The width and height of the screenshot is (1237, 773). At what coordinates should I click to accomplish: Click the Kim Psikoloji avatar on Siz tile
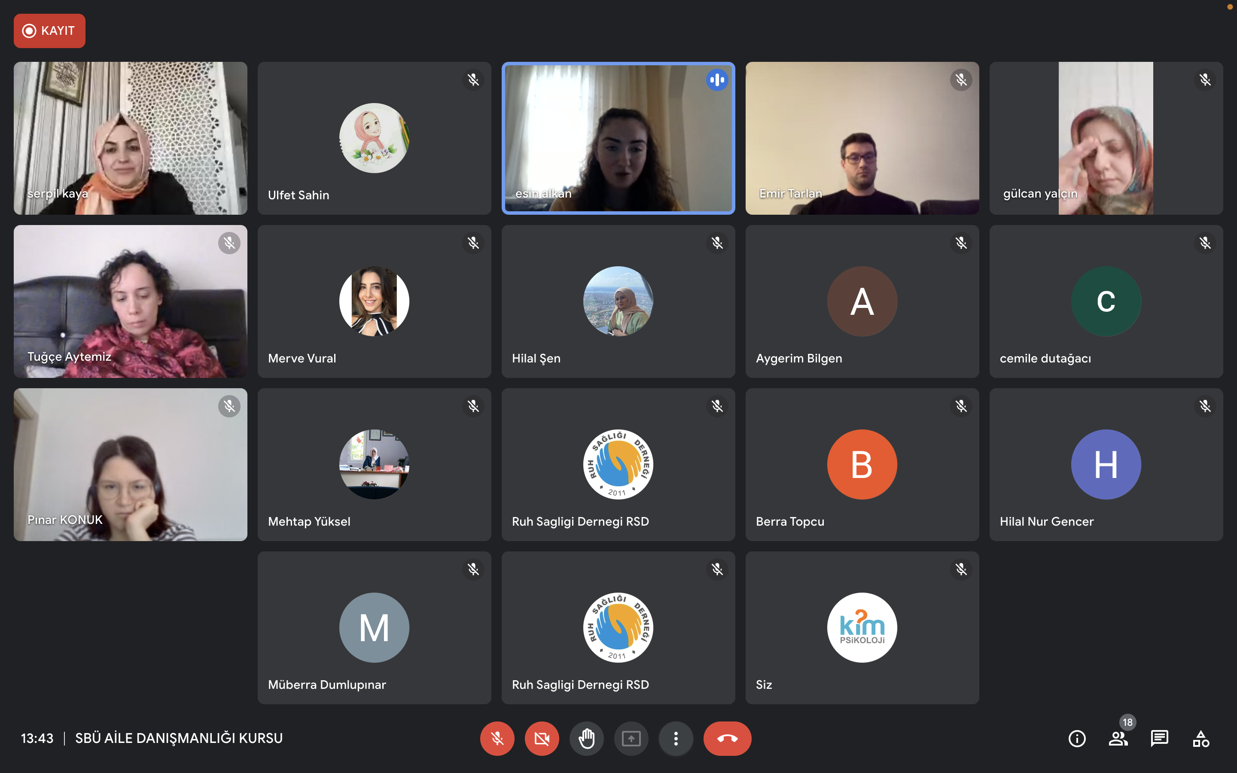tap(862, 627)
